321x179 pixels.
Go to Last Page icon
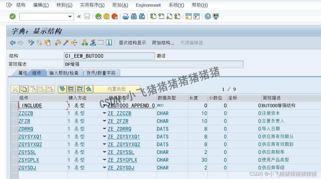(177, 16)
